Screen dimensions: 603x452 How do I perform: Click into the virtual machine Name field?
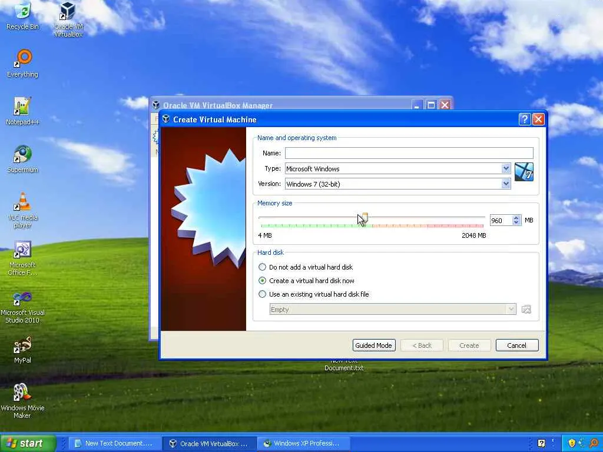(x=409, y=153)
